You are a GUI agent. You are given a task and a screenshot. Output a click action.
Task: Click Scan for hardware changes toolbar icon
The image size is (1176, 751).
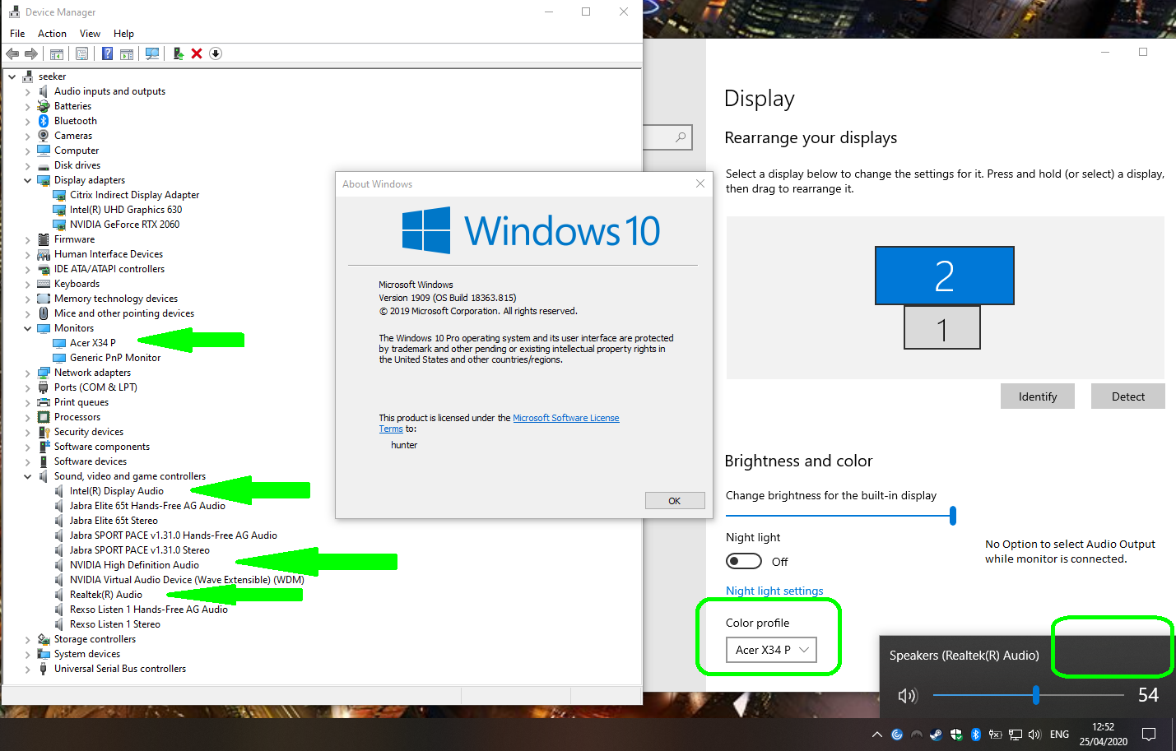(152, 53)
